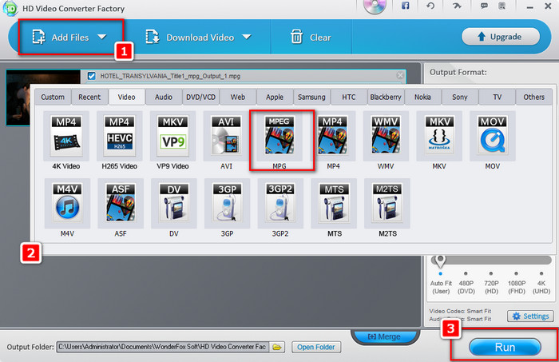Open the Apple devices tab
The height and width of the screenshot is (362, 559).
click(275, 97)
